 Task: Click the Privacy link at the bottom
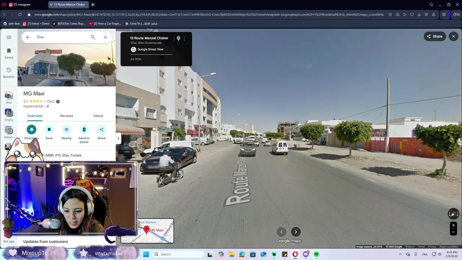point(432,247)
